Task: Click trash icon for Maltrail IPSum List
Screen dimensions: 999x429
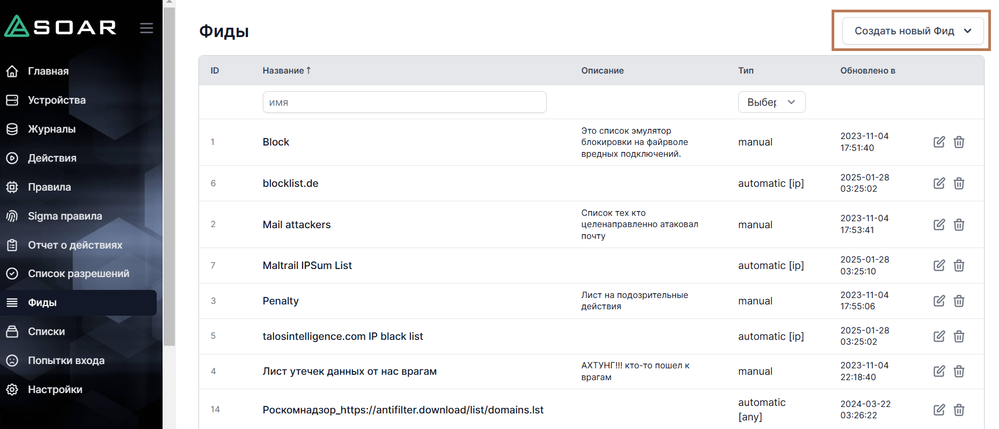Action: (x=959, y=266)
